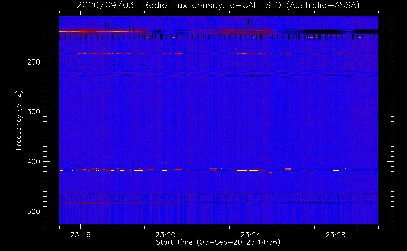
Task: Click the 'Frequency (MHz)' axis label
Action: tap(19, 120)
